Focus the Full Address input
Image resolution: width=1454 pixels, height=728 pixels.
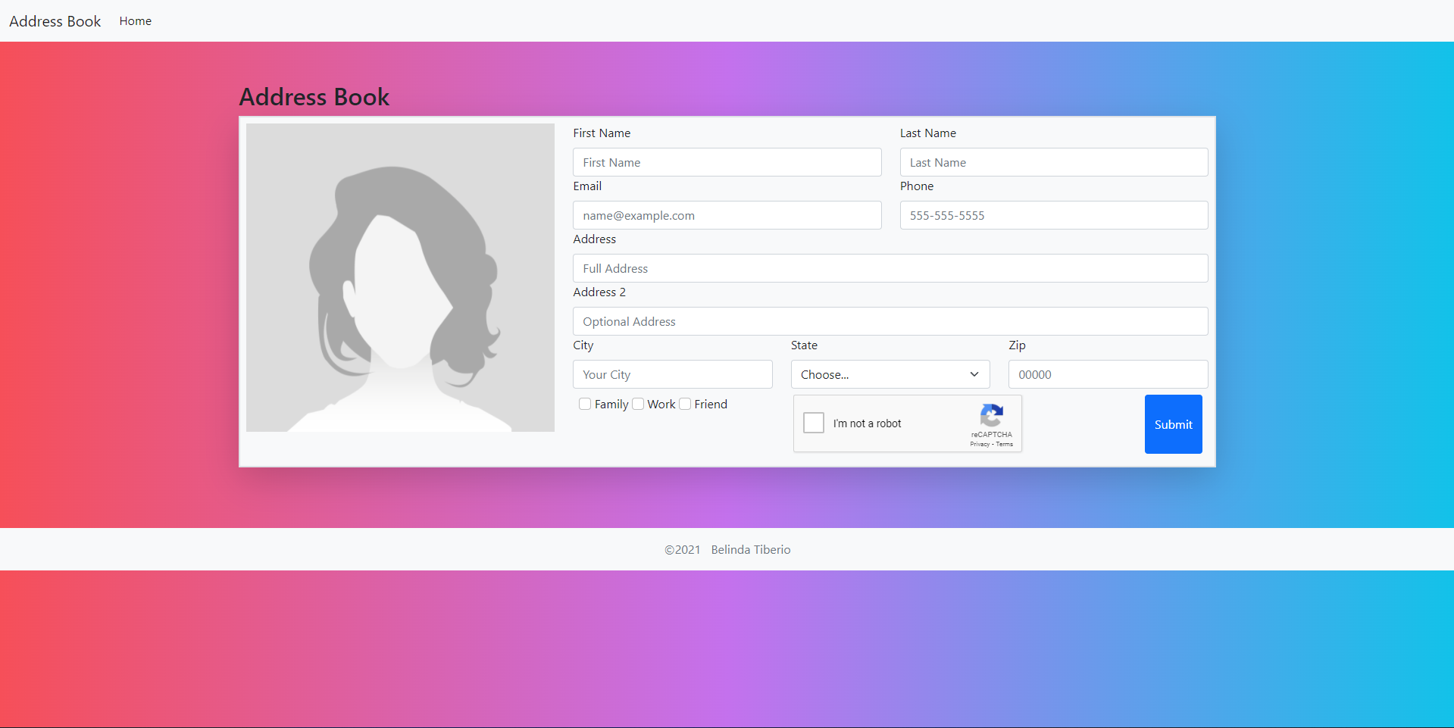point(890,268)
